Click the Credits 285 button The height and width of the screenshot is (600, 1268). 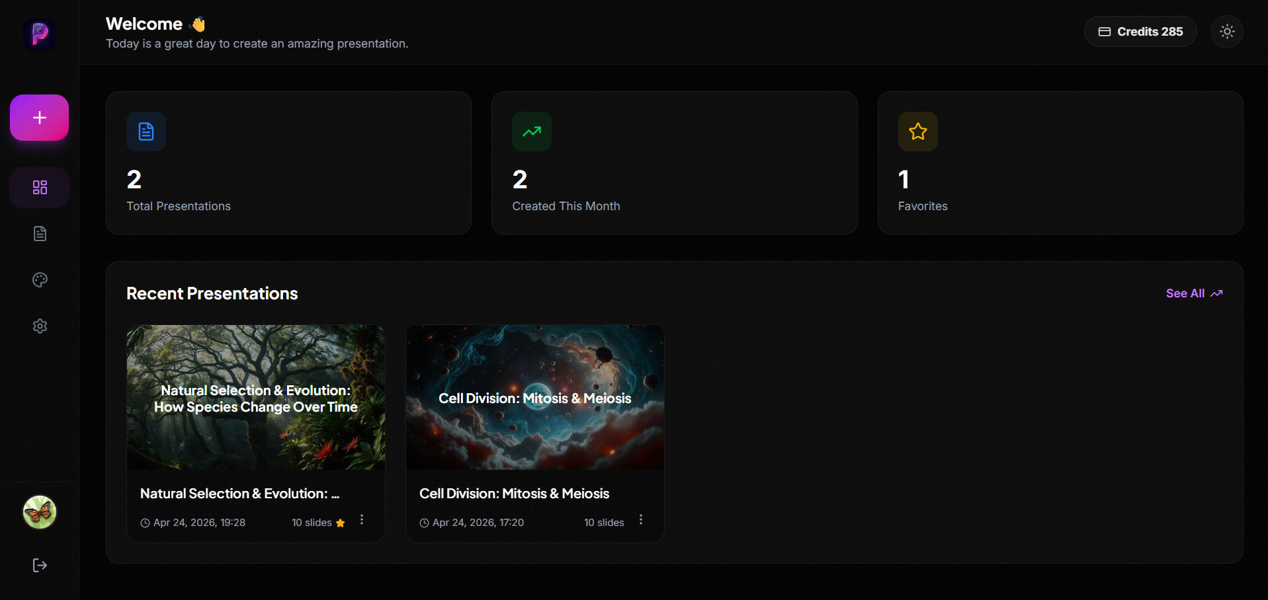[x=1140, y=32]
